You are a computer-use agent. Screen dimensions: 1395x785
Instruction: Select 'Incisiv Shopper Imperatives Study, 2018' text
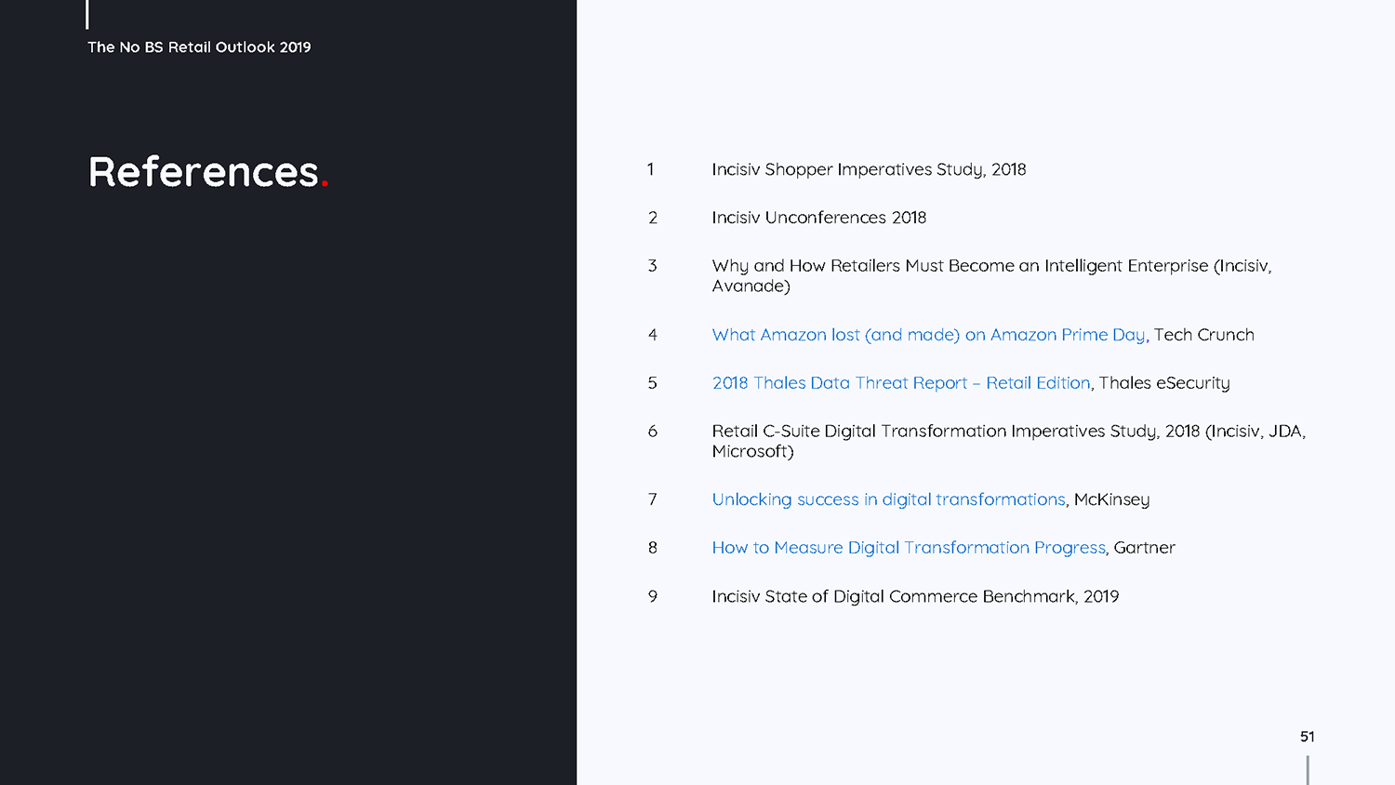click(869, 170)
